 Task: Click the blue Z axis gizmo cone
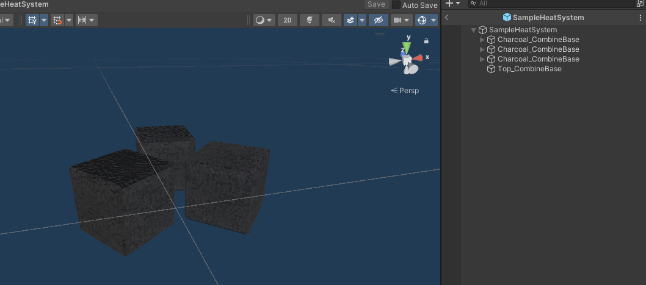tap(403, 54)
